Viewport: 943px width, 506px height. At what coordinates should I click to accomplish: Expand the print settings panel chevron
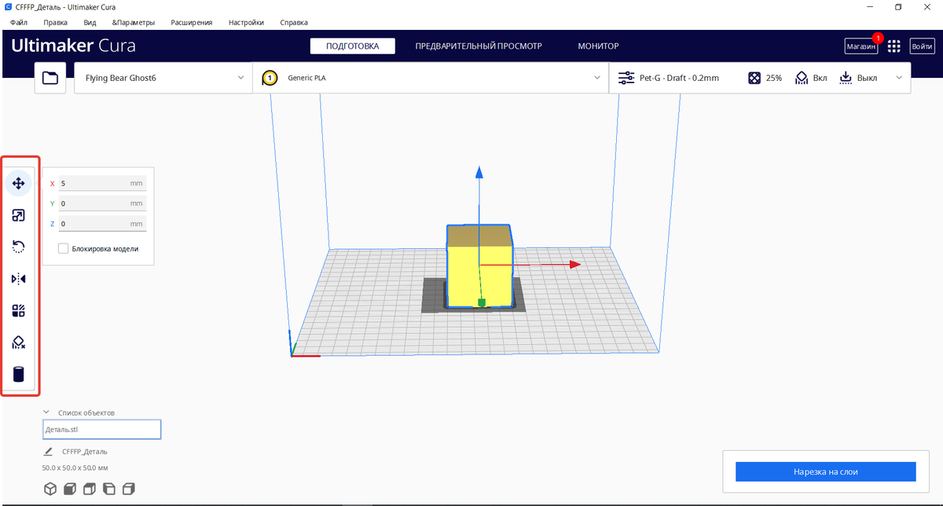pyautogui.click(x=899, y=78)
